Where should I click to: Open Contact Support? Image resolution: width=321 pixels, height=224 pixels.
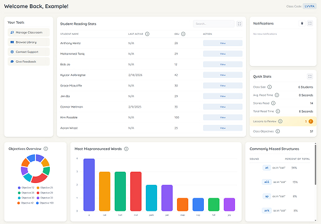tap(29, 52)
